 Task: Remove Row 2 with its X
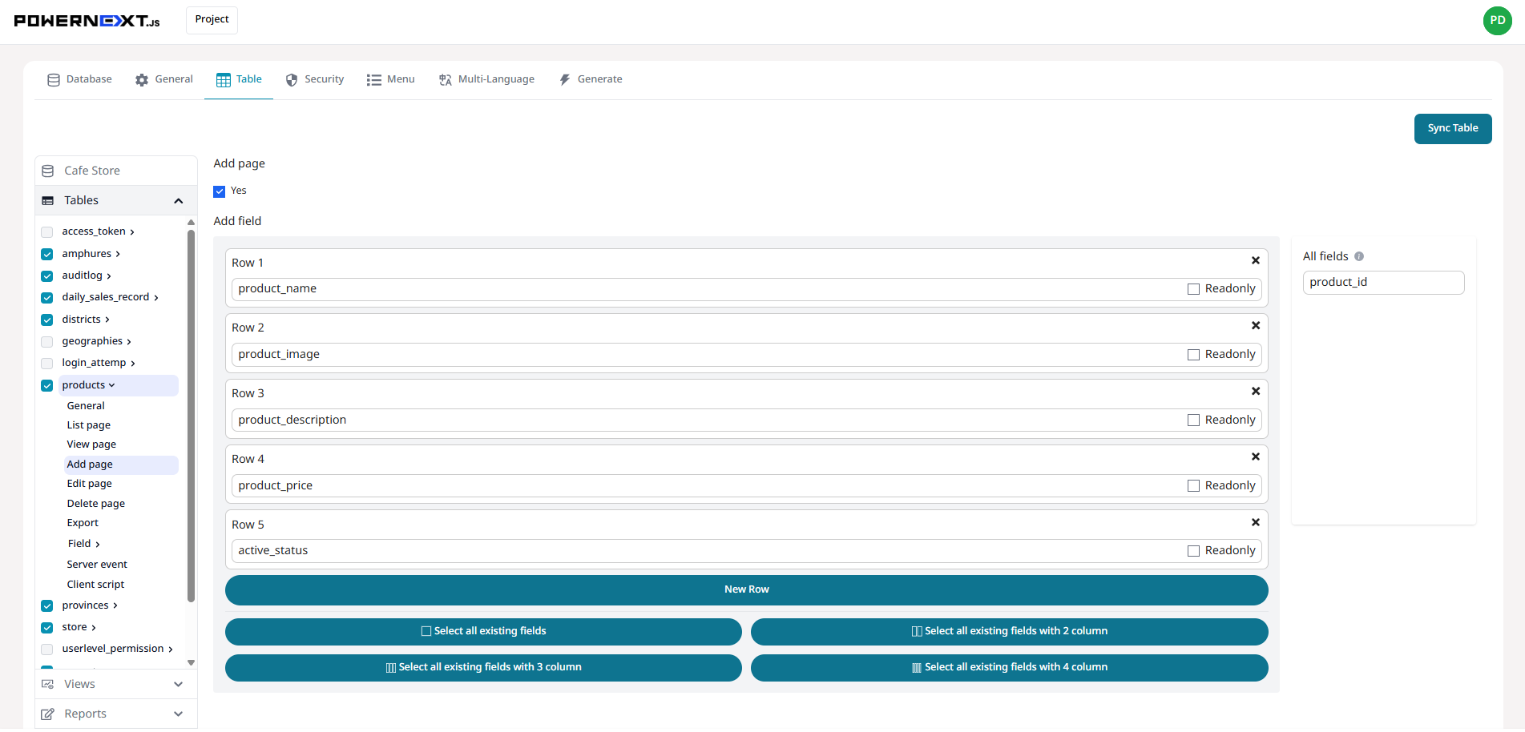(x=1256, y=326)
